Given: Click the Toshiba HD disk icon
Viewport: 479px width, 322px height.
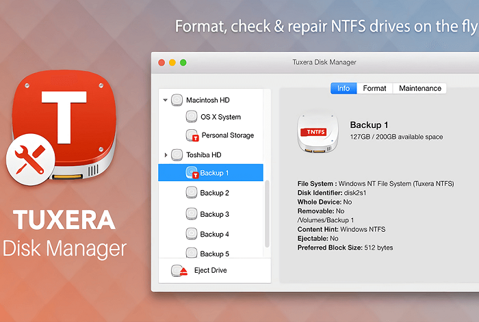Looking at the screenshot, I should [x=177, y=155].
